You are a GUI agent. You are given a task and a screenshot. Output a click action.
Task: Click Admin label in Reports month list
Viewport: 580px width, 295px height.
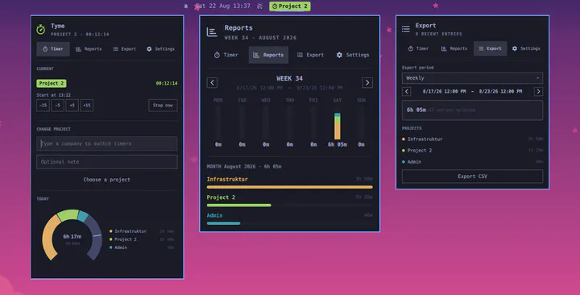pyautogui.click(x=214, y=215)
